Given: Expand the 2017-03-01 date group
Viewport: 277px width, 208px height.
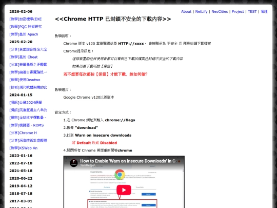Looking at the screenshot, I should 21,201.
